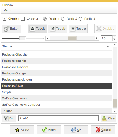Viewport: 118px width, 137px height.
Task: Select Radio 3 option
Action: tap(81, 19)
